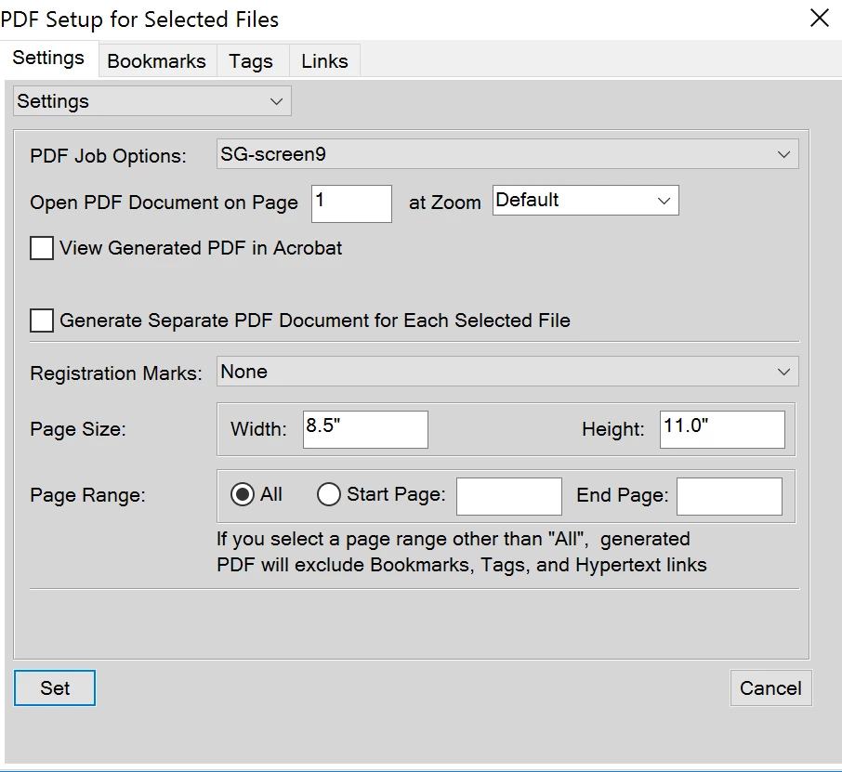Click the Set button
Image resolution: width=842 pixels, height=772 pixels.
pos(55,687)
